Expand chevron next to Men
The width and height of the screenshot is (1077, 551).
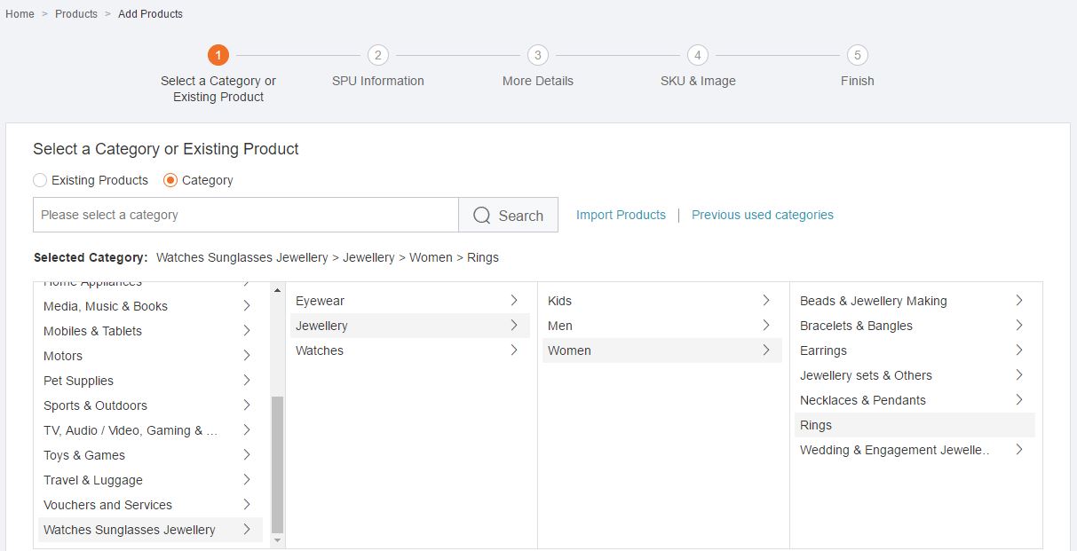[766, 326]
